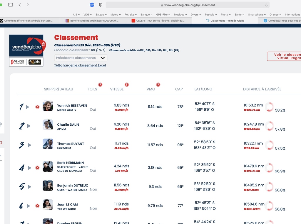This screenshot has width=301, height=224.
Task: Open the Orange bookmarks folder
Action: pyautogui.click(x=275, y=15)
